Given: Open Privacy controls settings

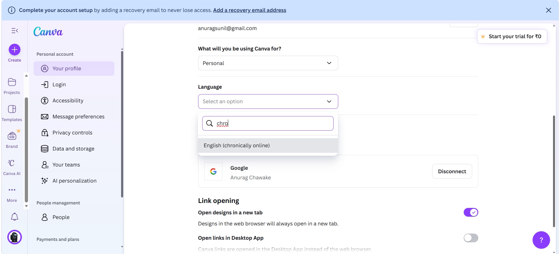Looking at the screenshot, I should 72,132.
